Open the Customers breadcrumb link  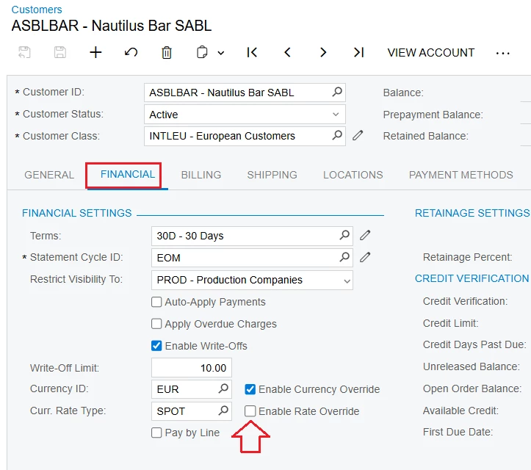coord(37,10)
